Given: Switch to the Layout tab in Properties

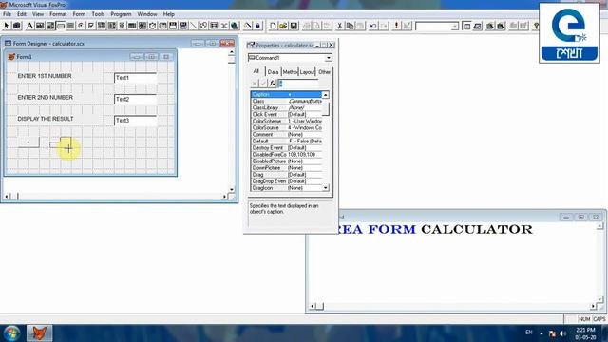Looking at the screenshot, I should [307, 72].
